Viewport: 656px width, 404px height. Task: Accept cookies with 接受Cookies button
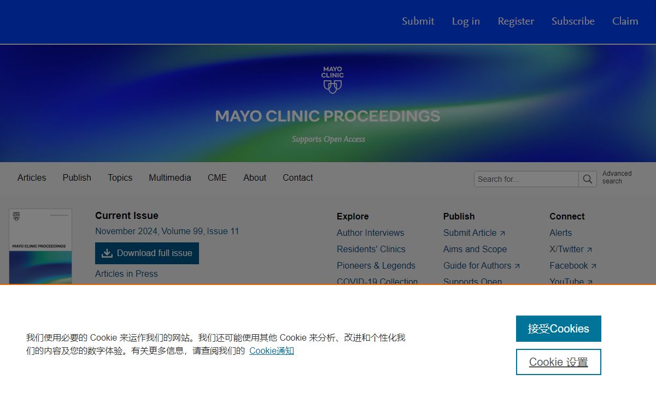point(558,329)
